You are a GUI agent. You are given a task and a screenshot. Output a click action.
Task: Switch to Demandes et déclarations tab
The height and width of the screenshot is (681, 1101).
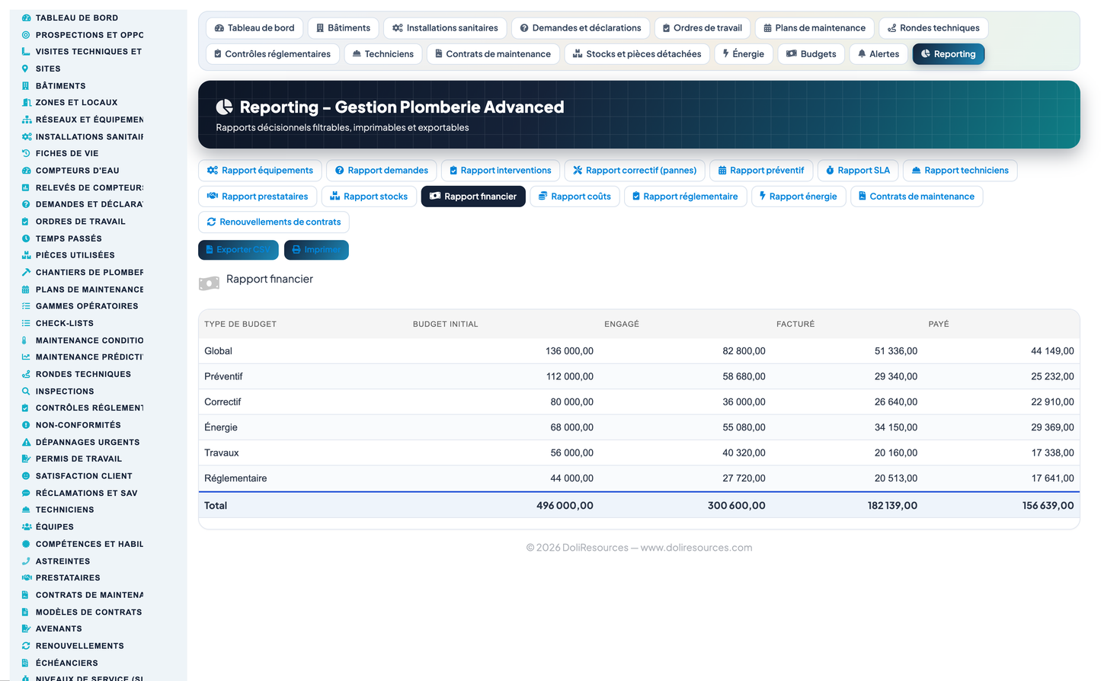click(581, 28)
